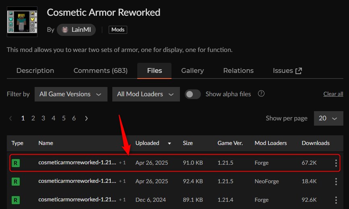This screenshot has width=349, height=209.
Task: Click the release R badge on the 91.0 KB row
Action: coord(16,163)
